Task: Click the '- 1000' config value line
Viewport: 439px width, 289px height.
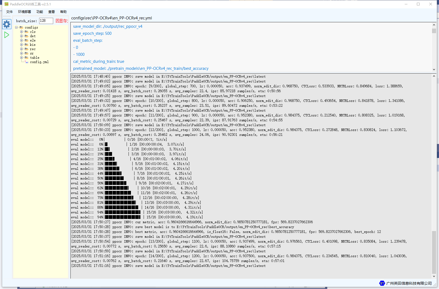Action: pos(79,54)
